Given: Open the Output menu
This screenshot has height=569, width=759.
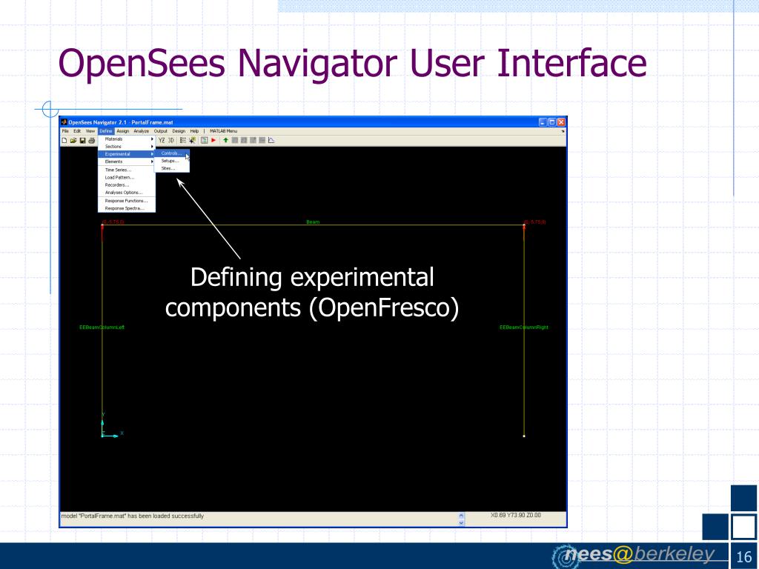Looking at the screenshot, I should [x=160, y=131].
